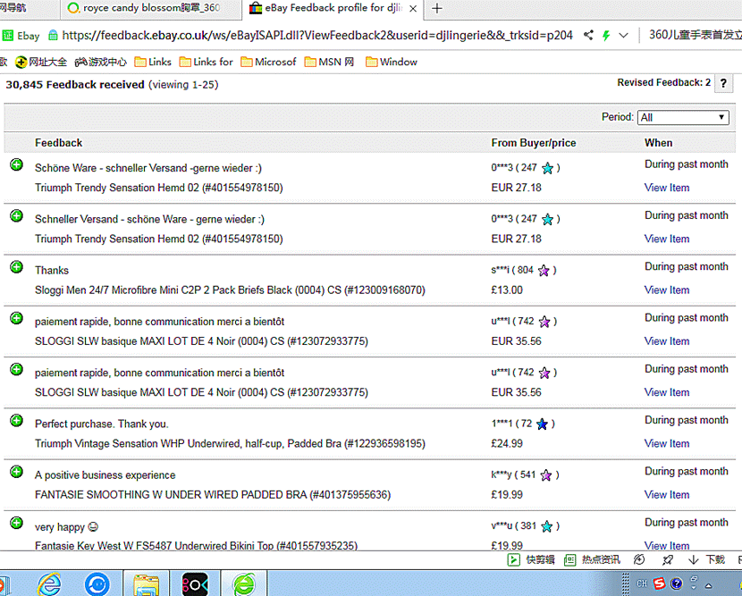The image size is (742, 596).
Task: Click the share icon in address bar
Action: click(588, 36)
